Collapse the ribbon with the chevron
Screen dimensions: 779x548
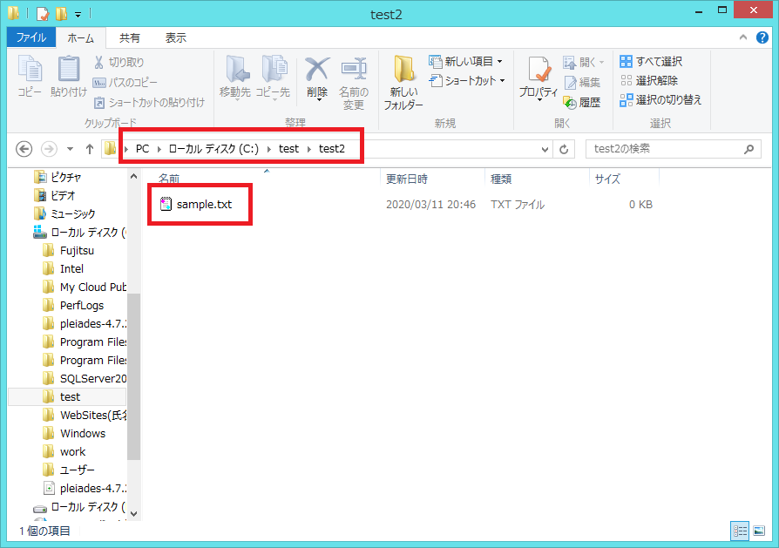[x=743, y=37]
